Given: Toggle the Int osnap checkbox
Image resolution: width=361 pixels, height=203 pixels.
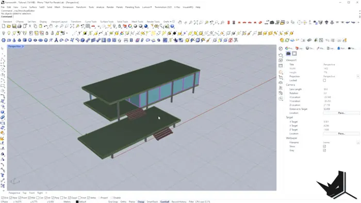Looking at the screenshot, I should (x=46, y=198).
